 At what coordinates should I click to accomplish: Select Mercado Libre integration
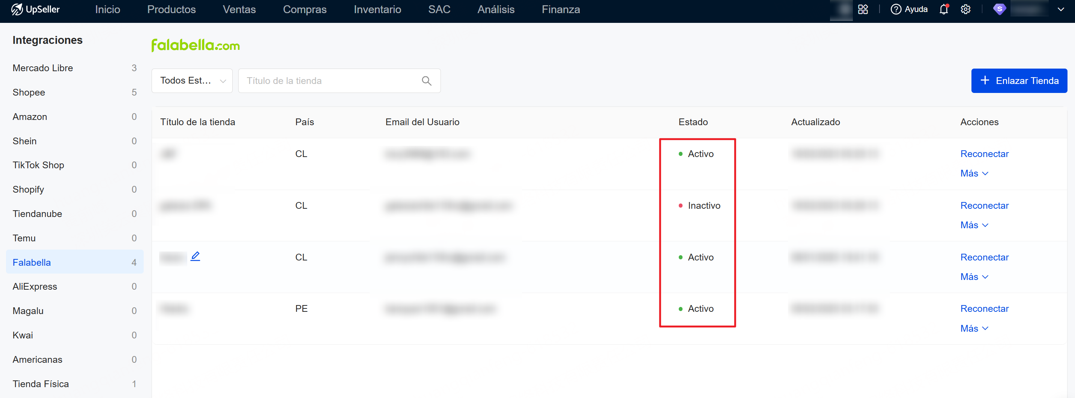click(42, 68)
